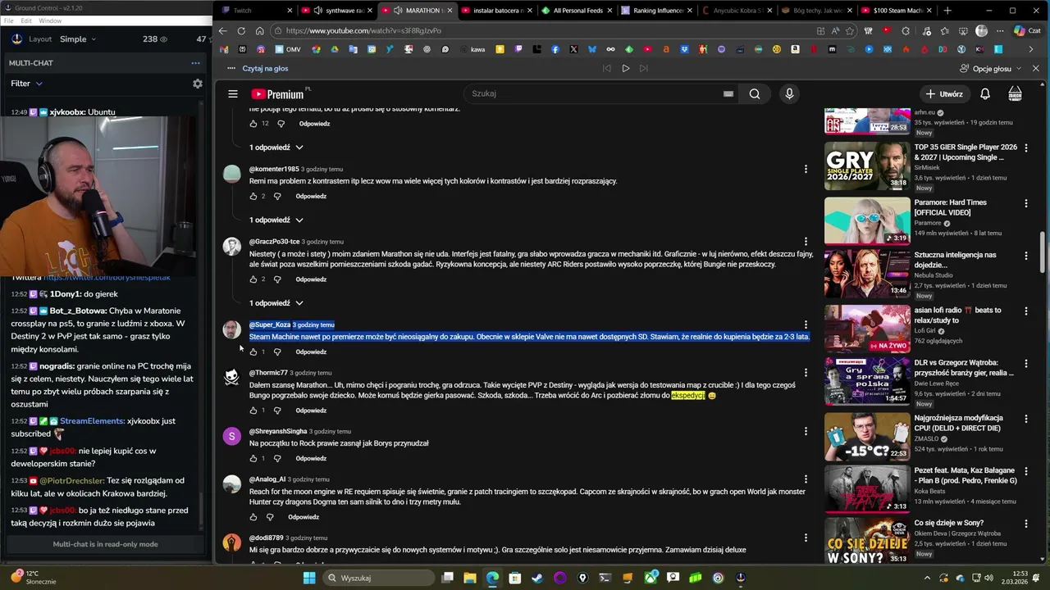
Task: Open the @ShreyanshSingha channel link
Action: 278,431
